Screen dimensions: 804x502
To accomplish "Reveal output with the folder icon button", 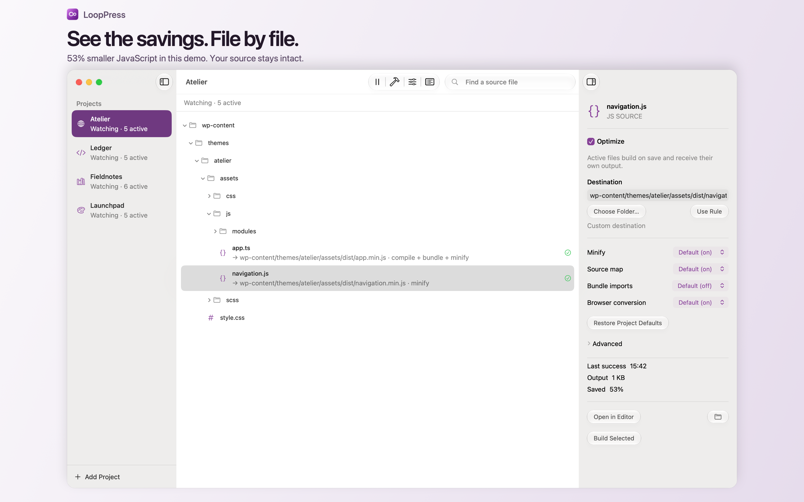I will (718, 417).
